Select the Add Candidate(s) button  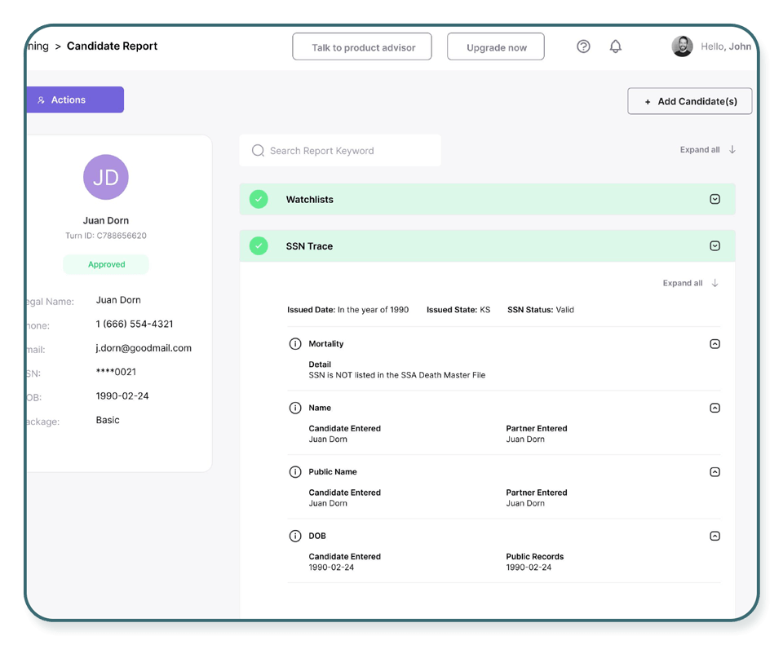pos(689,100)
